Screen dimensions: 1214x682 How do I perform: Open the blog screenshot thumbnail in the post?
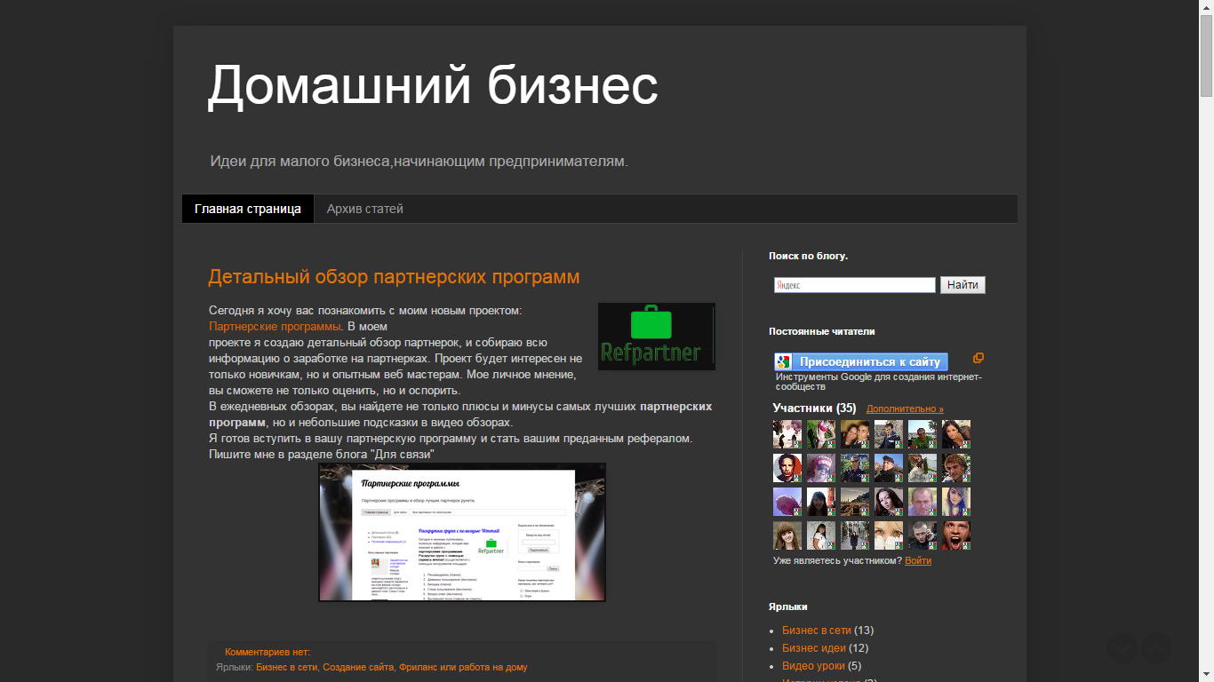tap(462, 532)
